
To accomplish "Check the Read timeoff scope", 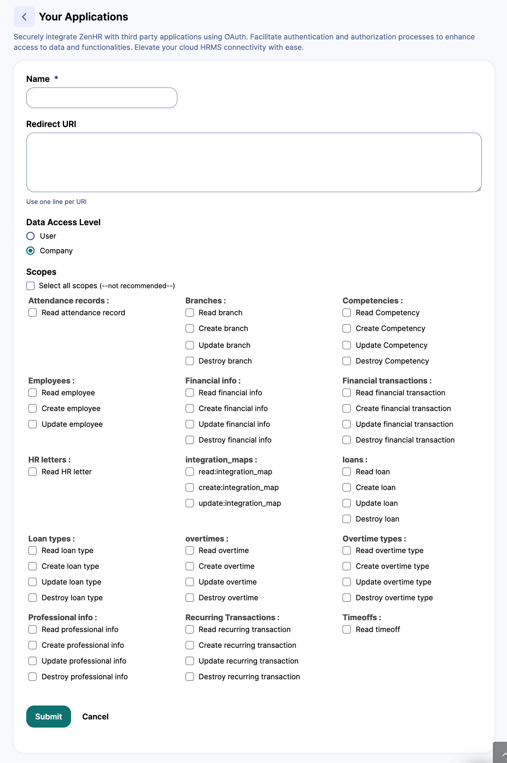I will click(347, 629).
